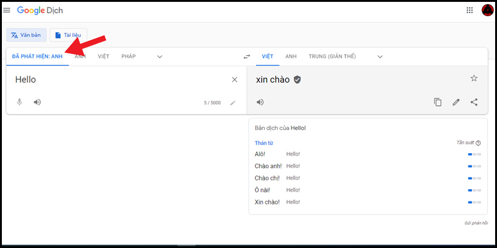Save translation with the star icon
This screenshot has width=497, height=248.
pyautogui.click(x=474, y=78)
